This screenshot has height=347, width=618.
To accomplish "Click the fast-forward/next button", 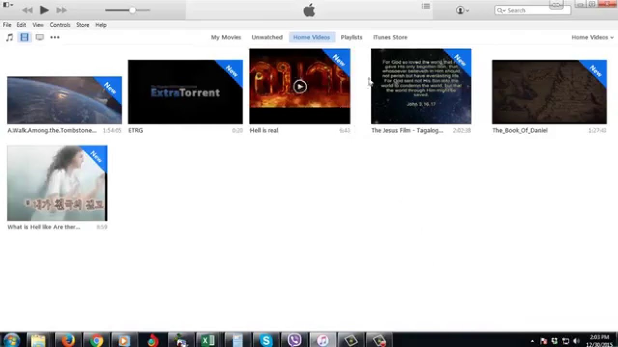I will (x=61, y=10).
